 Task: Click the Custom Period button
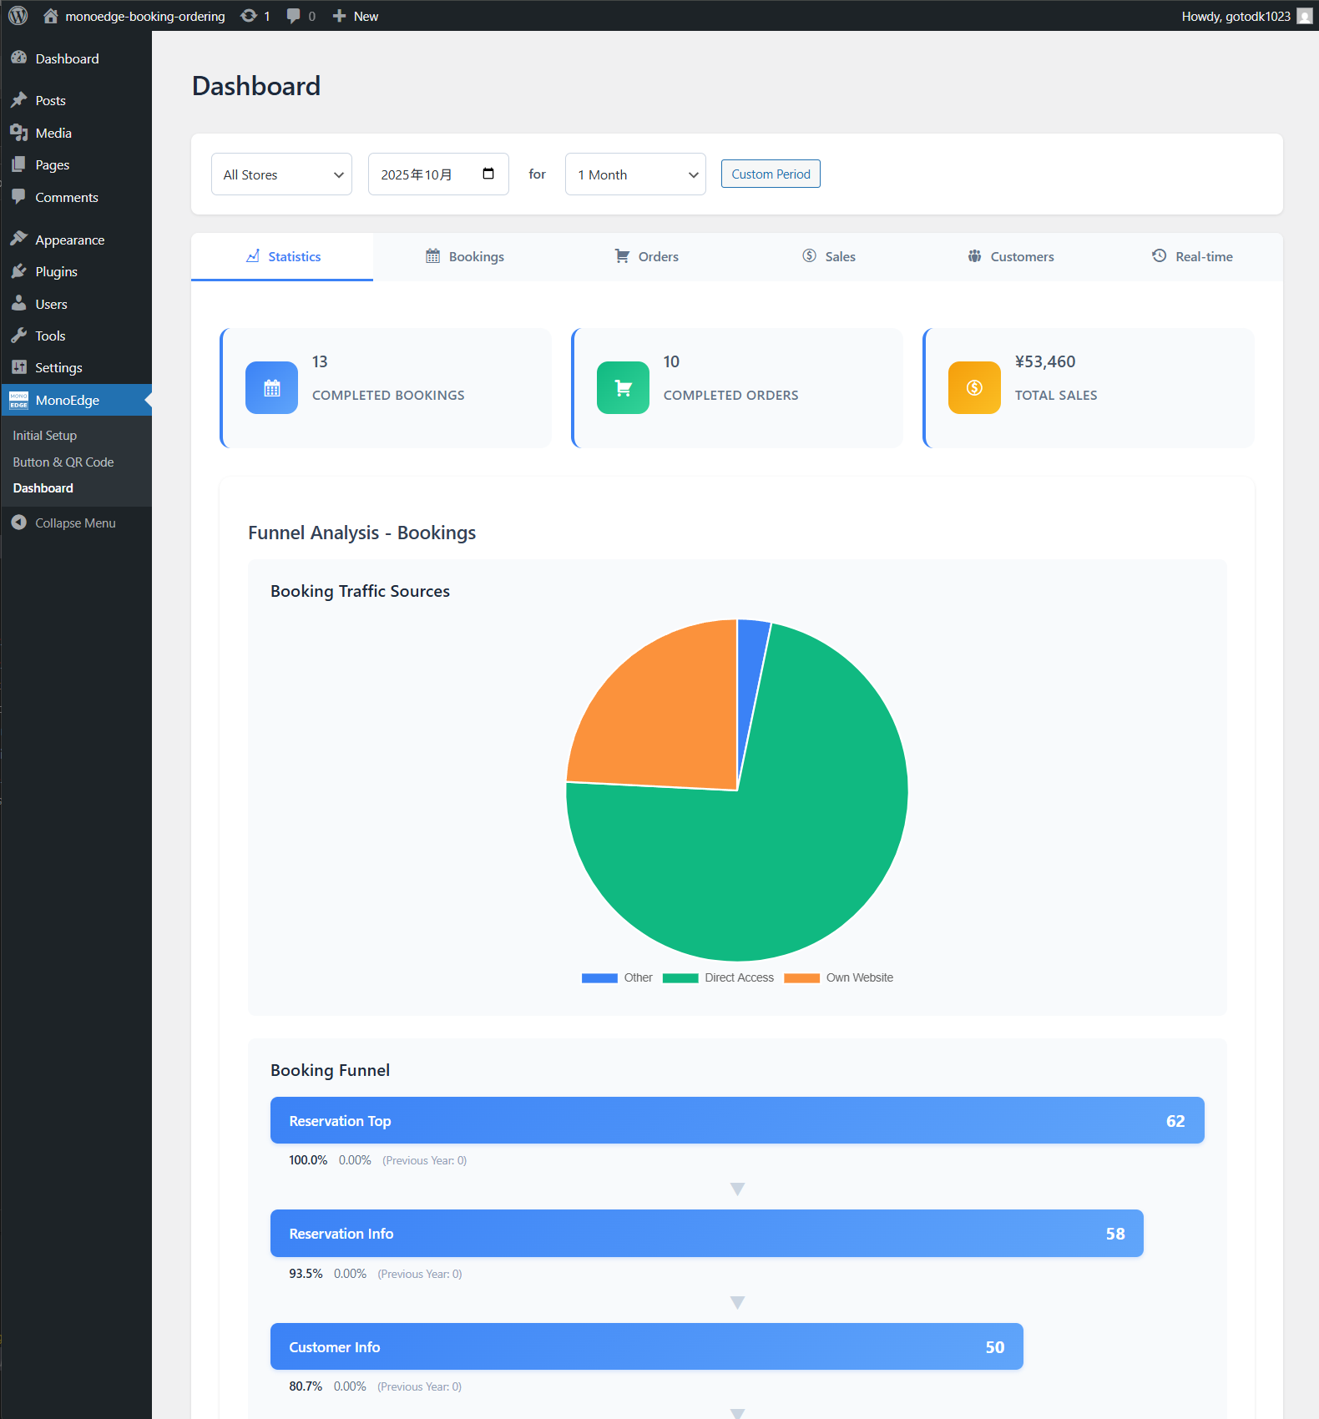pyautogui.click(x=771, y=174)
